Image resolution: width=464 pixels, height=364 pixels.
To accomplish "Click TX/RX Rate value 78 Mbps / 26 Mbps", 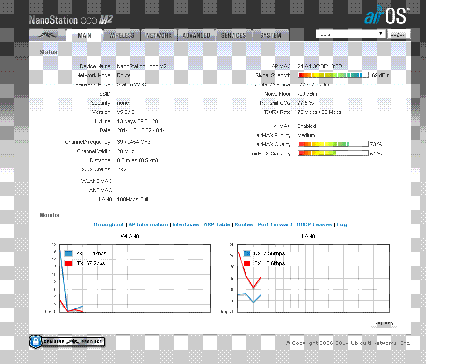I will click(x=319, y=112).
